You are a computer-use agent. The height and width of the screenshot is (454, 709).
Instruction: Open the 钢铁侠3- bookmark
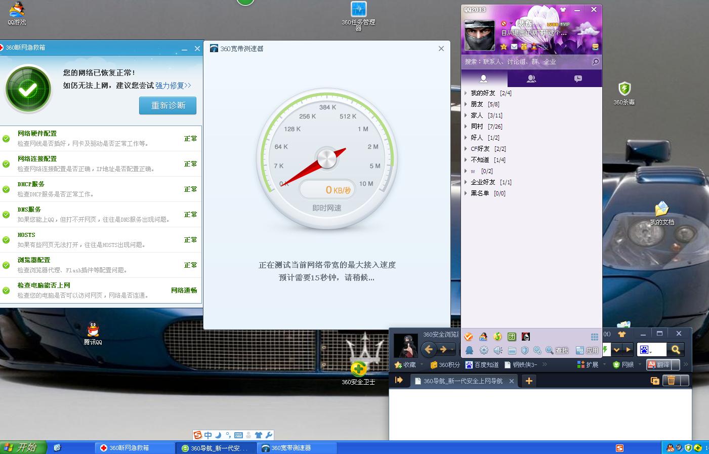521,364
